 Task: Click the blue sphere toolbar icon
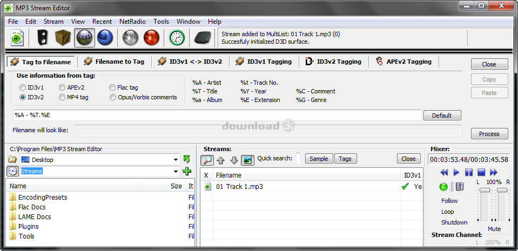[105, 38]
